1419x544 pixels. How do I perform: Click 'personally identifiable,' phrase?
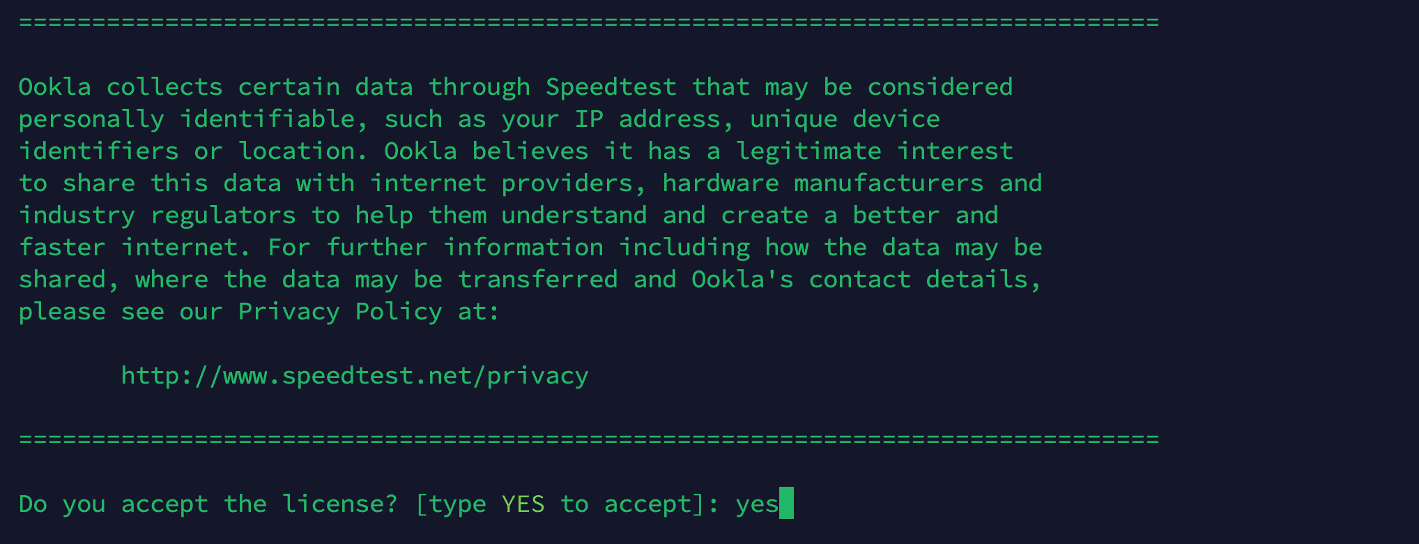[x=193, y=119]
